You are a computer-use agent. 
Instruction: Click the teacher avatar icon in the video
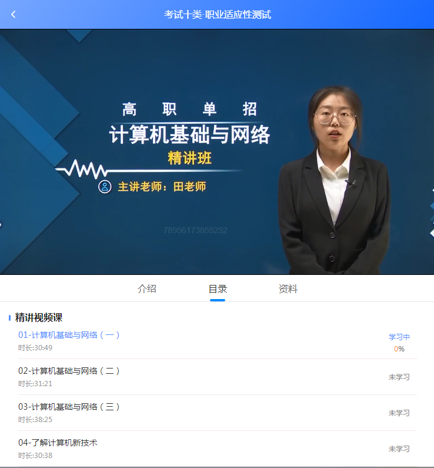coord(105,187)
